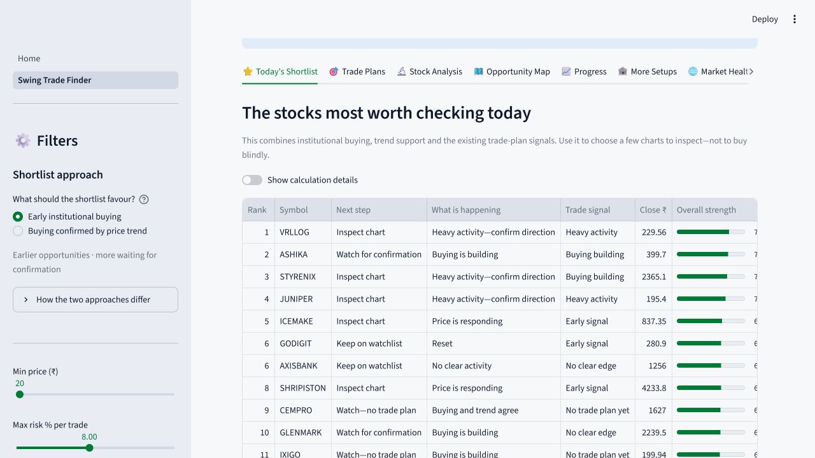Expand How the two approaches differ
The width and height of the screenshot is (815, 458).
(96, 300)
